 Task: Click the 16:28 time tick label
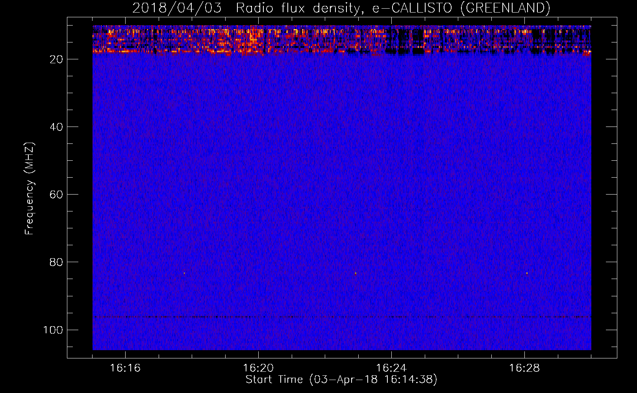524,368
